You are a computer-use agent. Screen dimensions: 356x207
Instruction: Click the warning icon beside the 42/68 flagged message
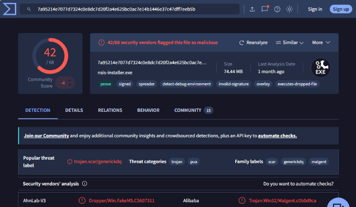[102, 43]
